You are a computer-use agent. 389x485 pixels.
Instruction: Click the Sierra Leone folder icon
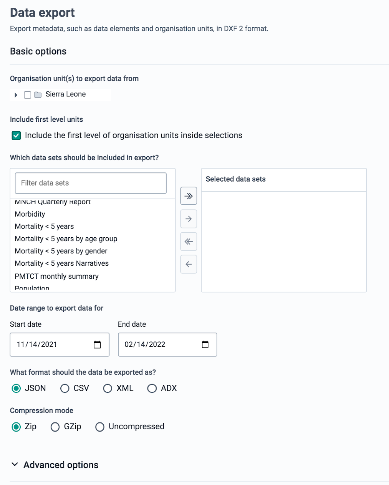(x=38, y=95)
